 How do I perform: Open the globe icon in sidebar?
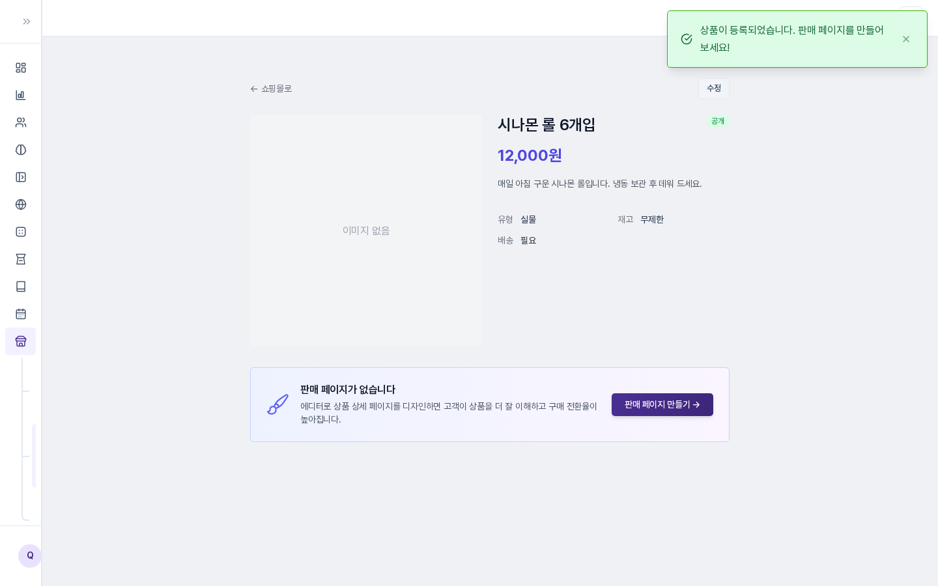pyautogui.click(x=21, y=204)
